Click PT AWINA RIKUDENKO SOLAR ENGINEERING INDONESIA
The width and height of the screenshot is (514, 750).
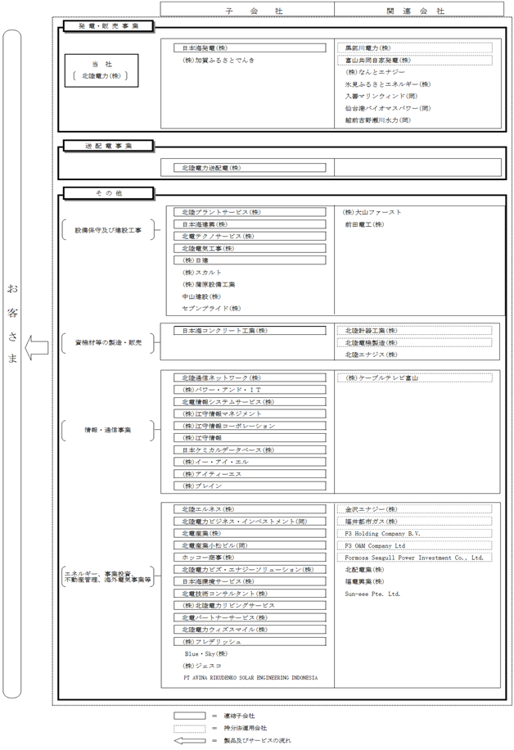click(250, 678)
